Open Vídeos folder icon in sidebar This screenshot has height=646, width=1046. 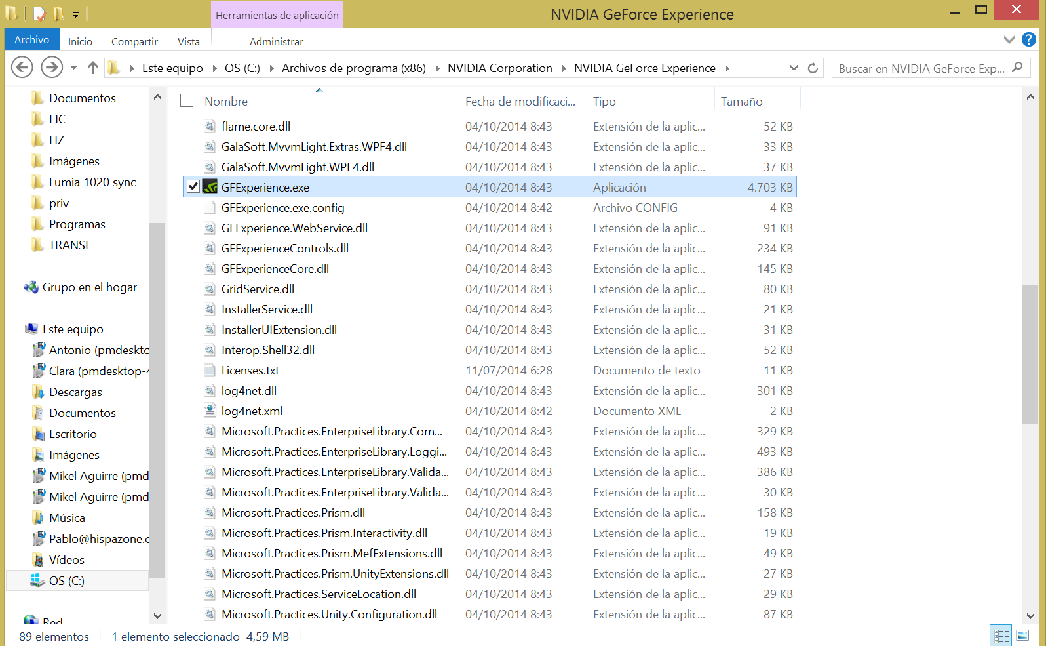(x=39, y=560)
